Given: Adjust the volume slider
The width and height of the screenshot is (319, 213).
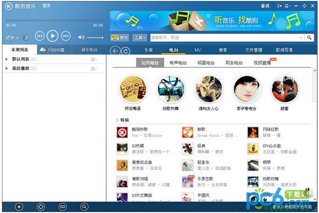Looking at the screenshot, I should [x=95, y=37].
